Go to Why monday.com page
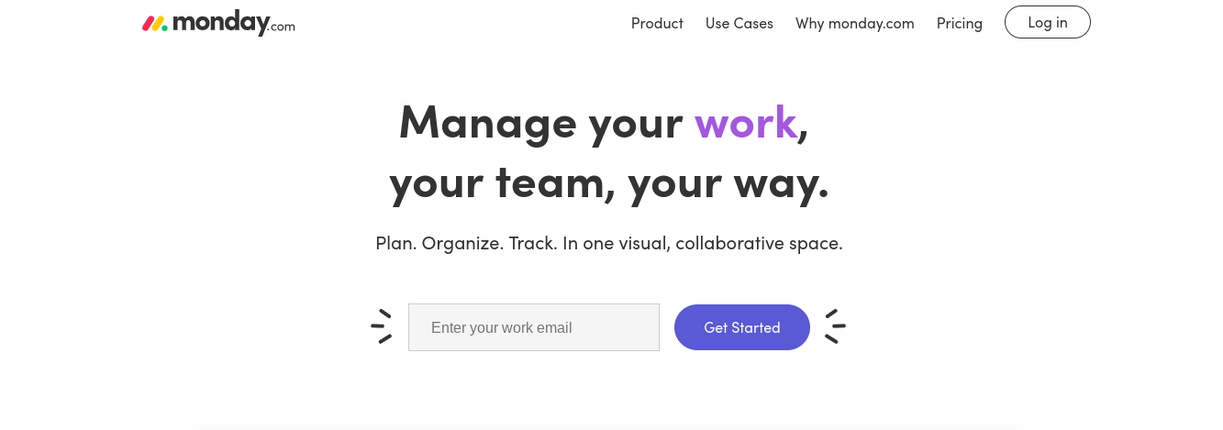This screenshot has width=1223, height=430. pyautogui.click(x=854, y=23)
